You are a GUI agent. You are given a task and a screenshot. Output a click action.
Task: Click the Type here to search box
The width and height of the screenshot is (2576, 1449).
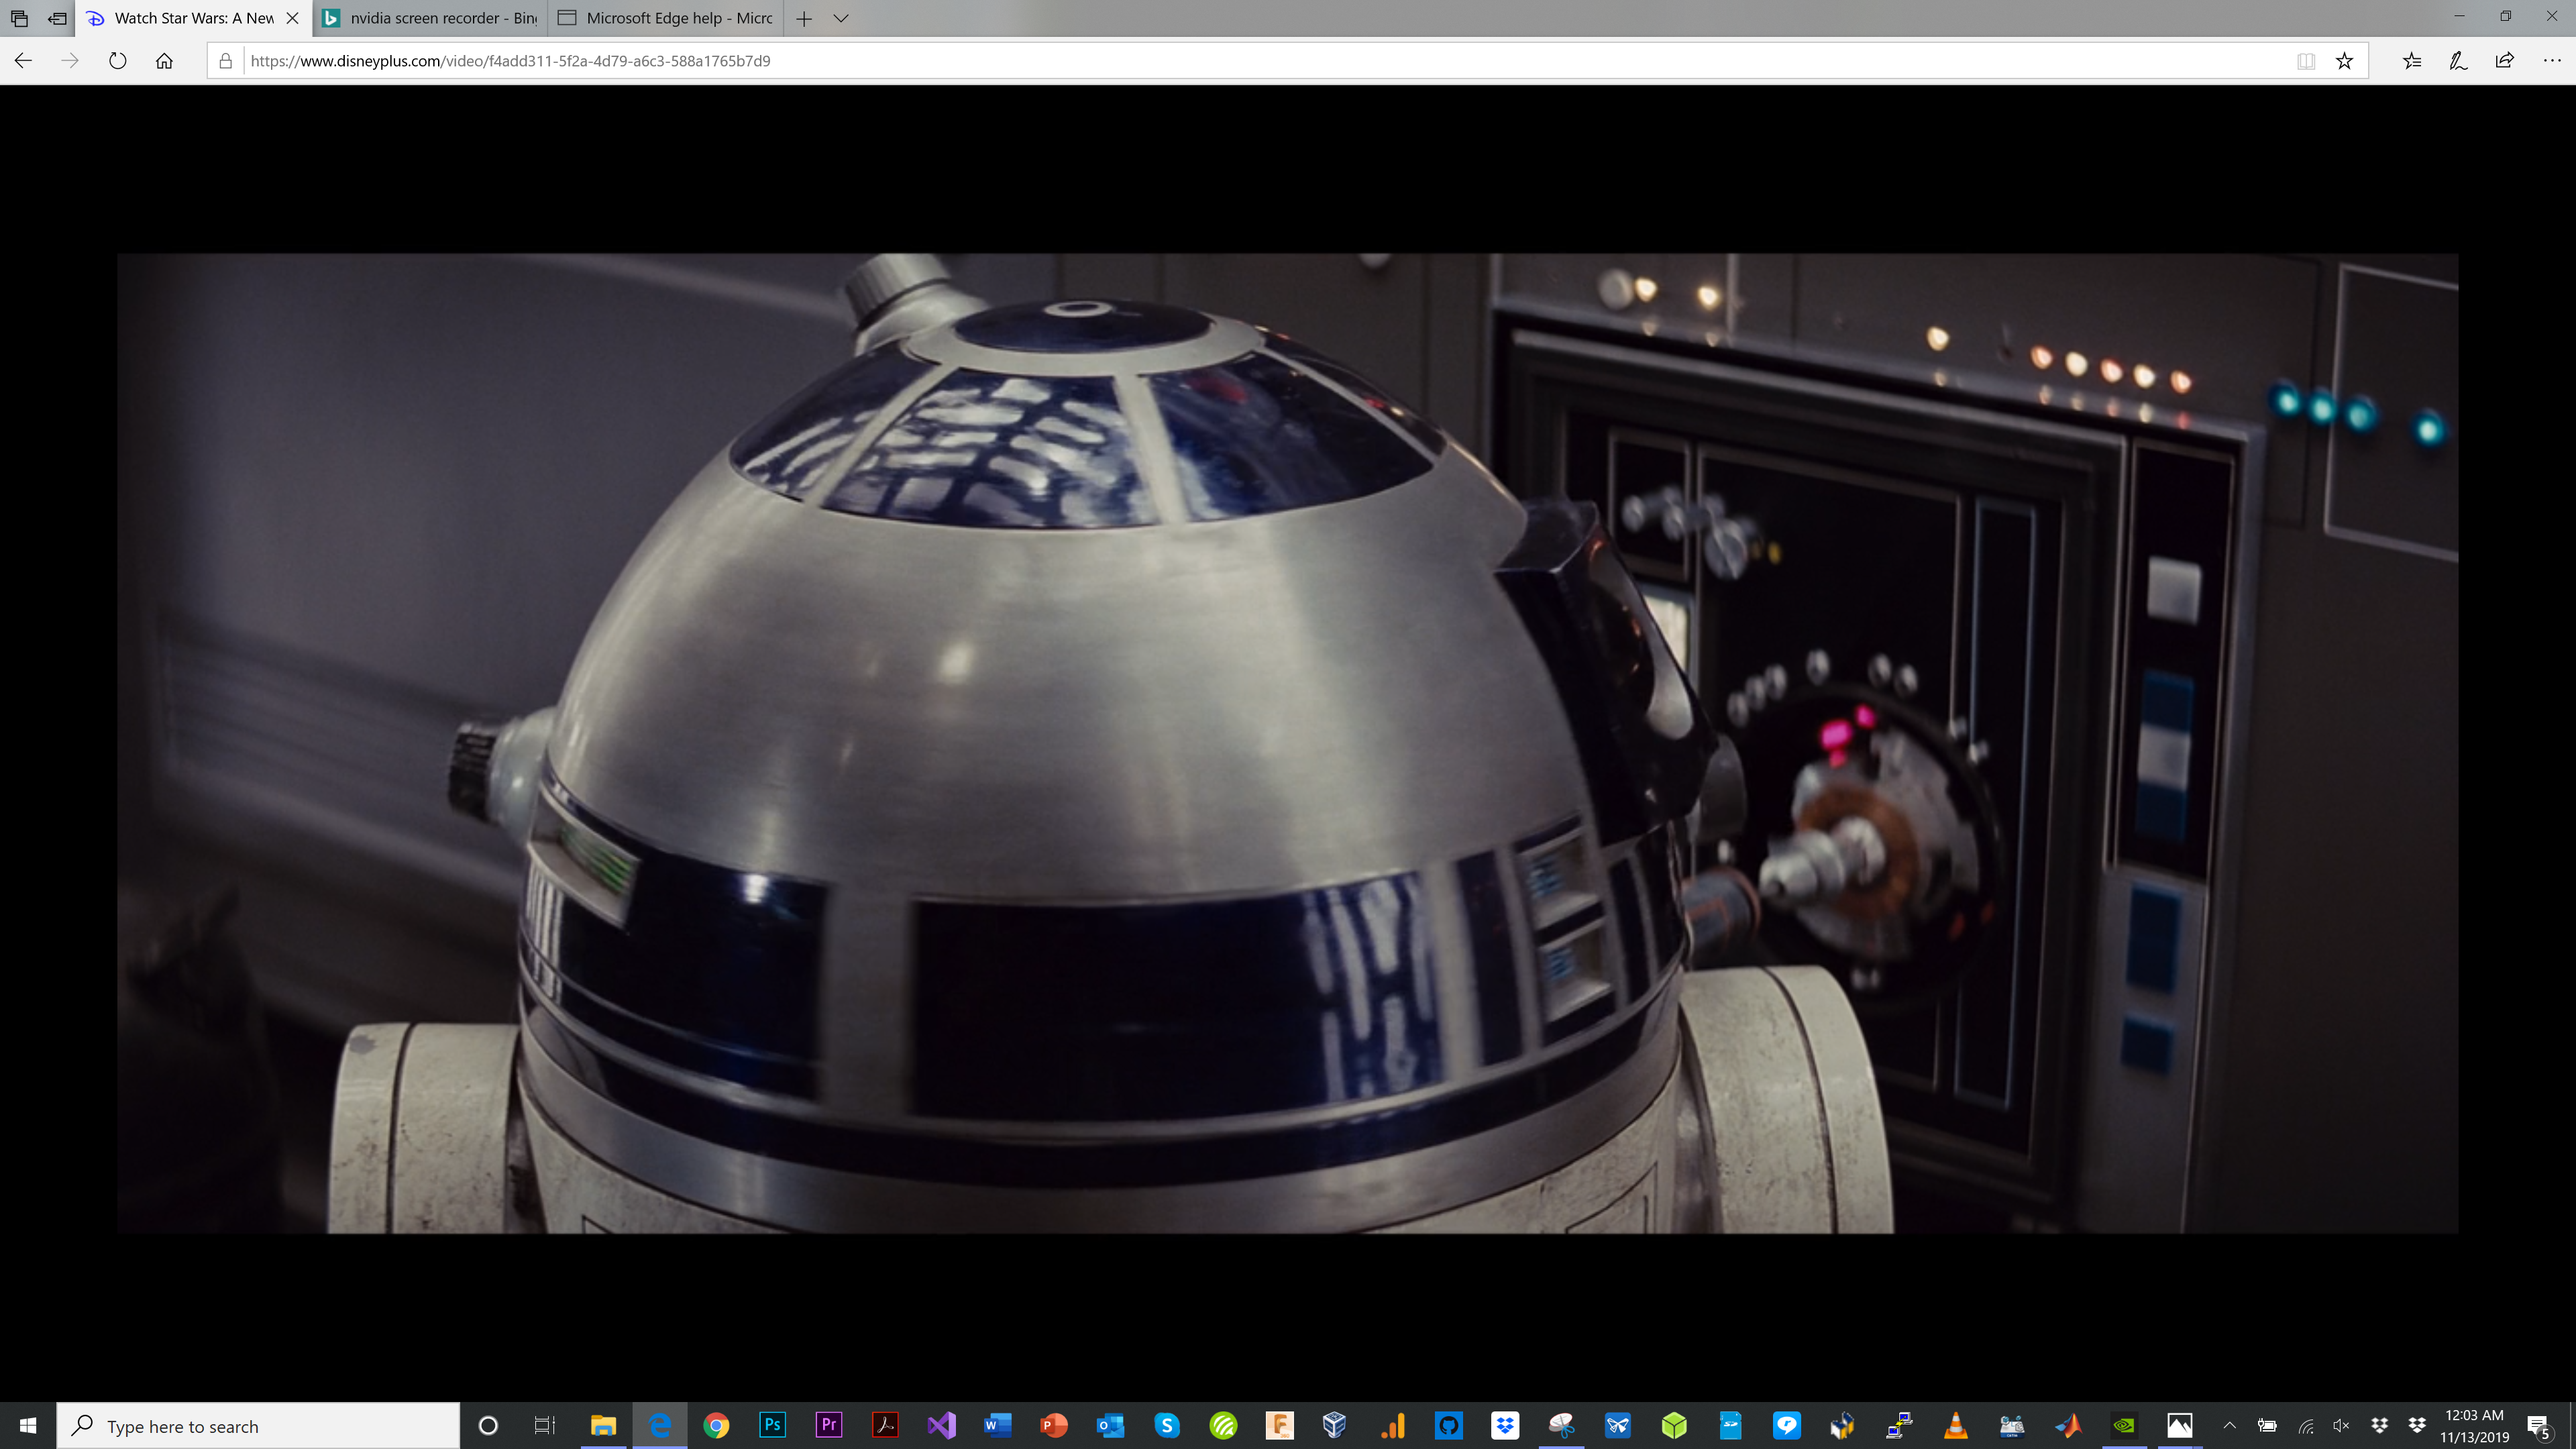pos(258,1425)
